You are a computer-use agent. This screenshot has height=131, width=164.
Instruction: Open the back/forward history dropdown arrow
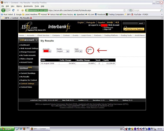10,10
